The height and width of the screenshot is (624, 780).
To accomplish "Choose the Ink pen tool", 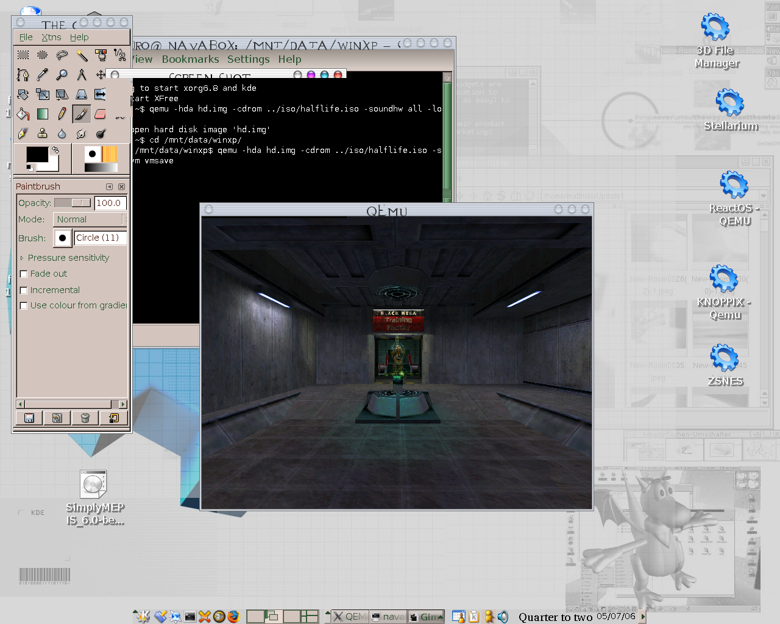I will [x=23, y=133].
